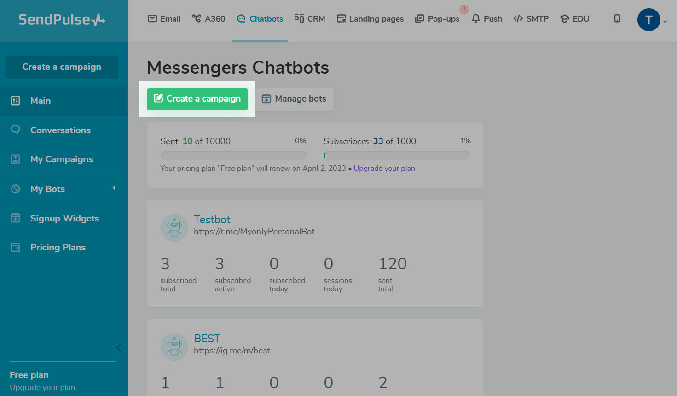
Task: Click the Subscribers progress bar
Action: coord(396,155)
